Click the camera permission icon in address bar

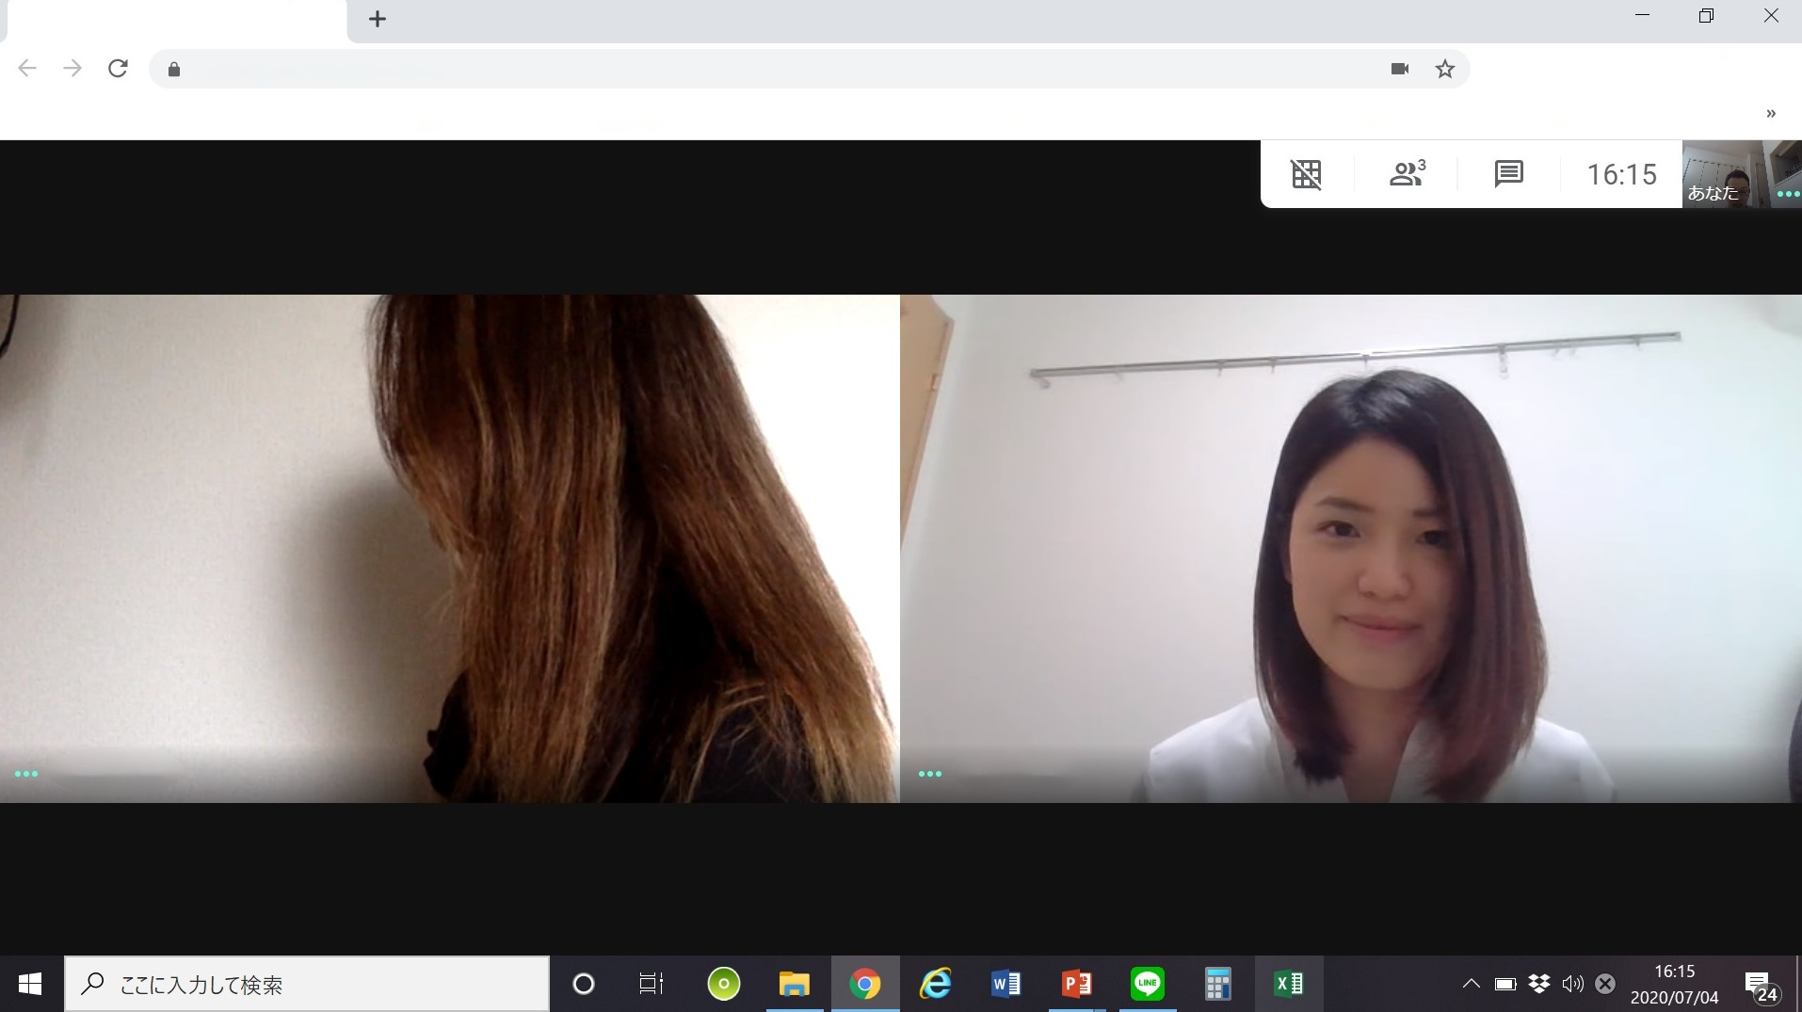[x=1400, y=69]
